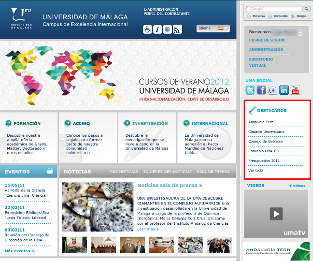Open Más Noticias in news header

[x=124, y=172]
